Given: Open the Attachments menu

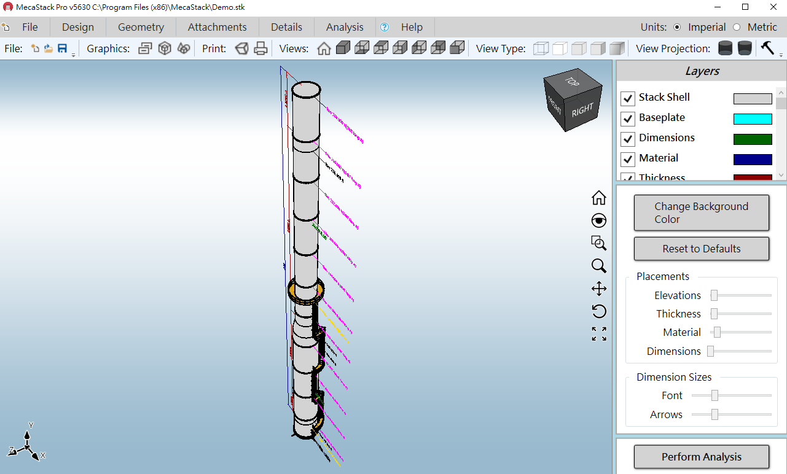Looking at the screenshot, I should (217, 27).
